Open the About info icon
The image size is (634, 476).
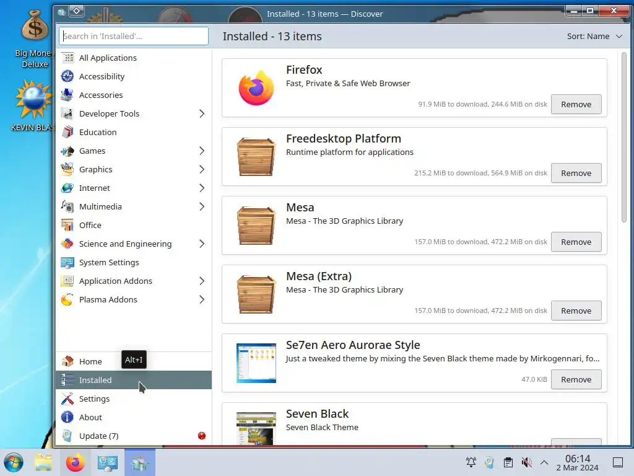click(67, 417)
